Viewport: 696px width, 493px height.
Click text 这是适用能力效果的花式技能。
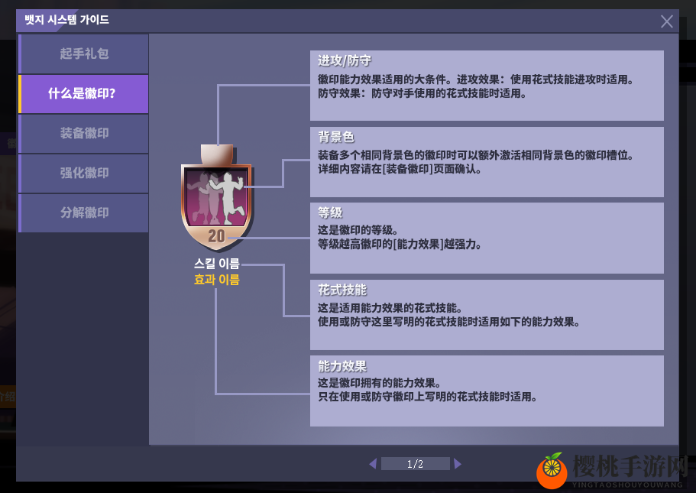coord(390,308)
